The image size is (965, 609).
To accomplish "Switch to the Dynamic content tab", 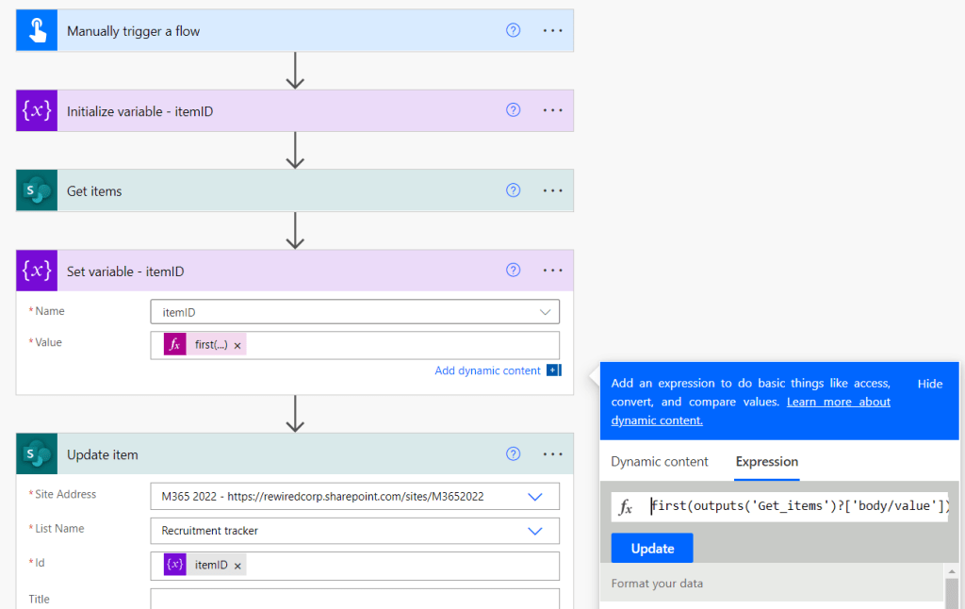I will point(660,462).
